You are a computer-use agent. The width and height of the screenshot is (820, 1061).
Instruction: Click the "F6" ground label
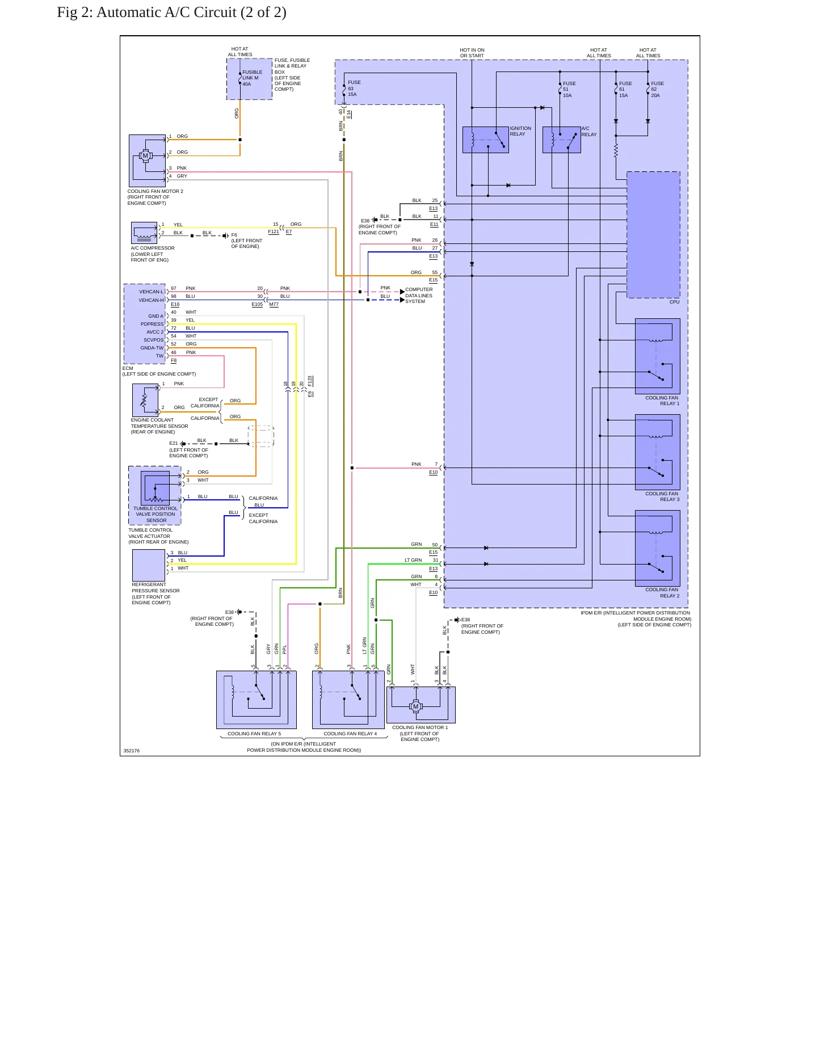pos(234,235)
